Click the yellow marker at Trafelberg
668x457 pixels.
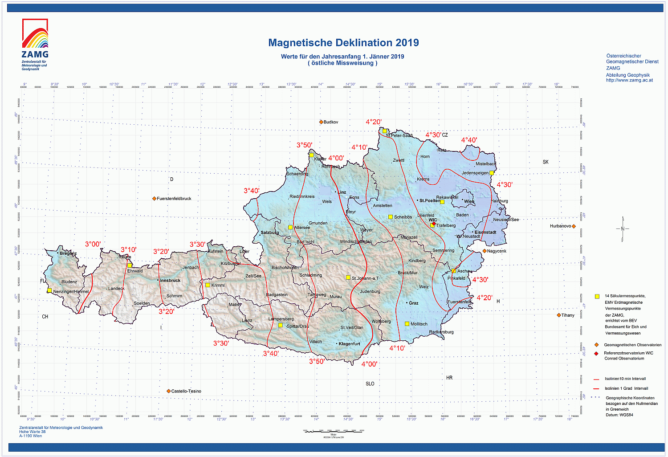coord(432,225)
